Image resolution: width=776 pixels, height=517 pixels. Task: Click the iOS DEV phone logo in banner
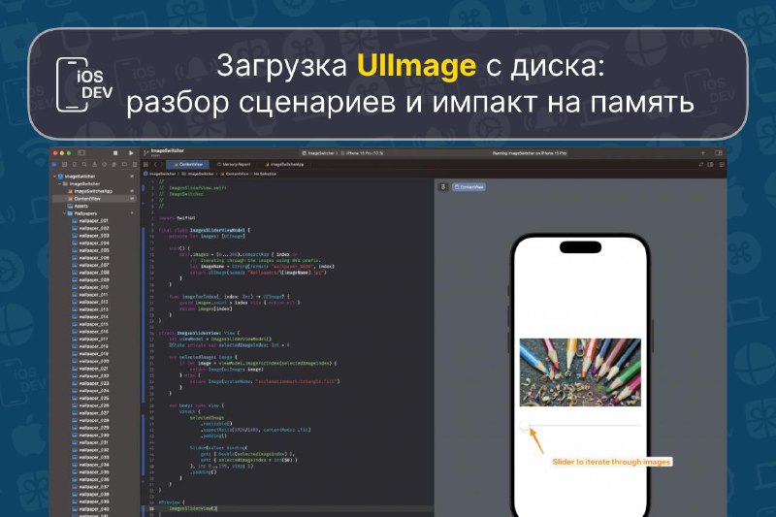tap(83, 84)
